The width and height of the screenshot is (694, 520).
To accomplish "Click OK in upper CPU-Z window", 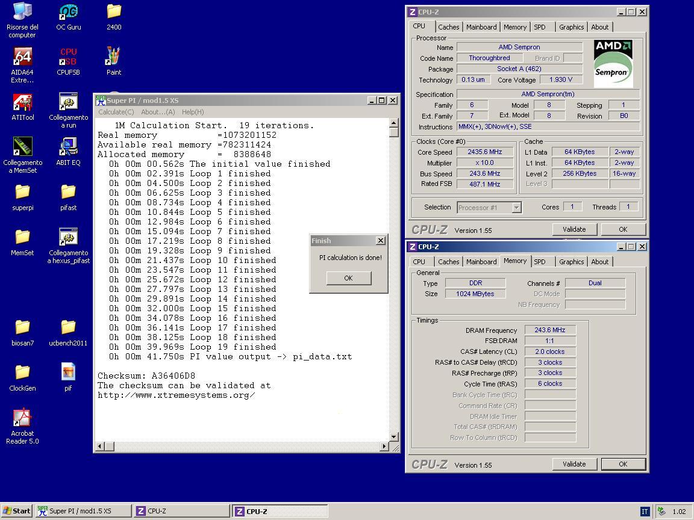I will (x=623, y=229).
